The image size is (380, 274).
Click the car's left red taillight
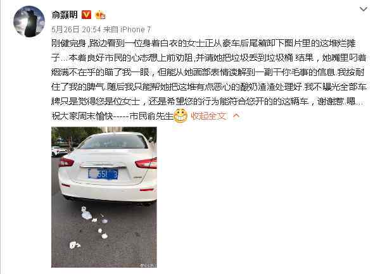pyautogui.click(x=66, y=162)
